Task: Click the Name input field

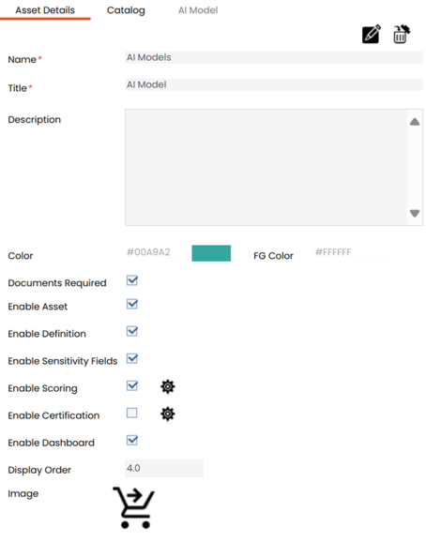Action: [274, 57]
